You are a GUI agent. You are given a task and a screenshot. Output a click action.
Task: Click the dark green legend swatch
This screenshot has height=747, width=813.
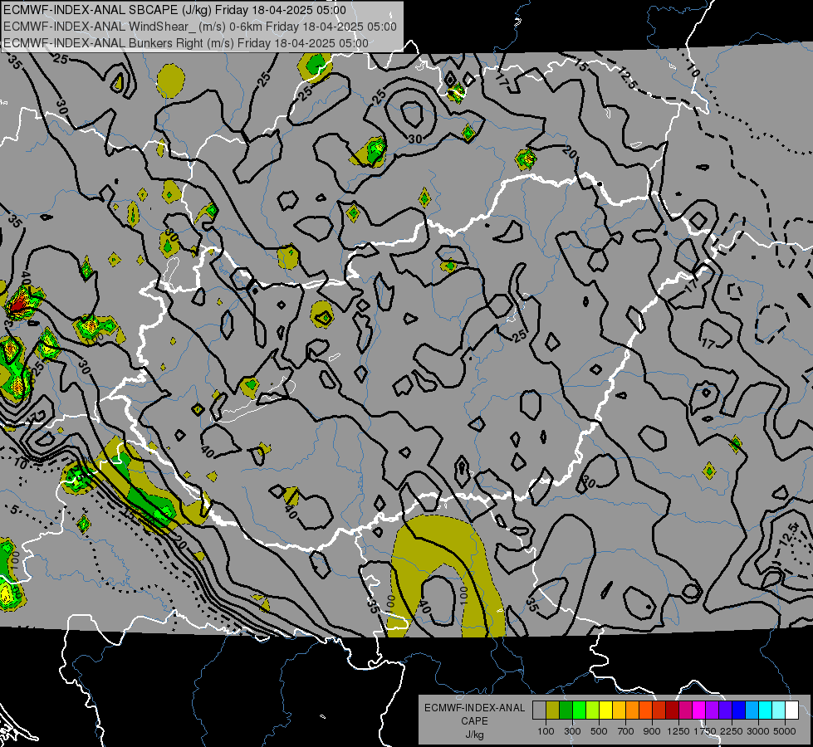pyautogui.click(x=566, y=710)
